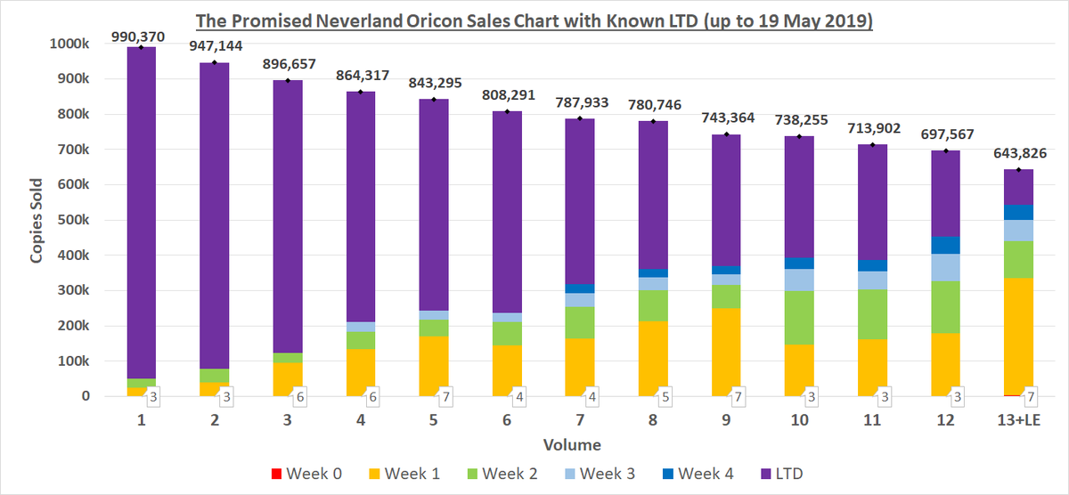Select the purple LTD bar of volume 2
This screenshot has width=1069, height=495.
click(215, 215)
